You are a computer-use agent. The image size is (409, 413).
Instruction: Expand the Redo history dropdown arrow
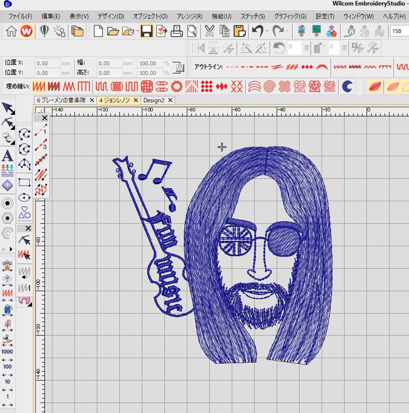point(287,31)
